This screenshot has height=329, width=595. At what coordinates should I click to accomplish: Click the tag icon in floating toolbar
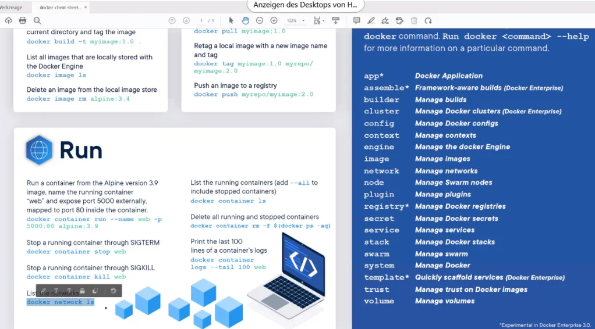[113, 291]
